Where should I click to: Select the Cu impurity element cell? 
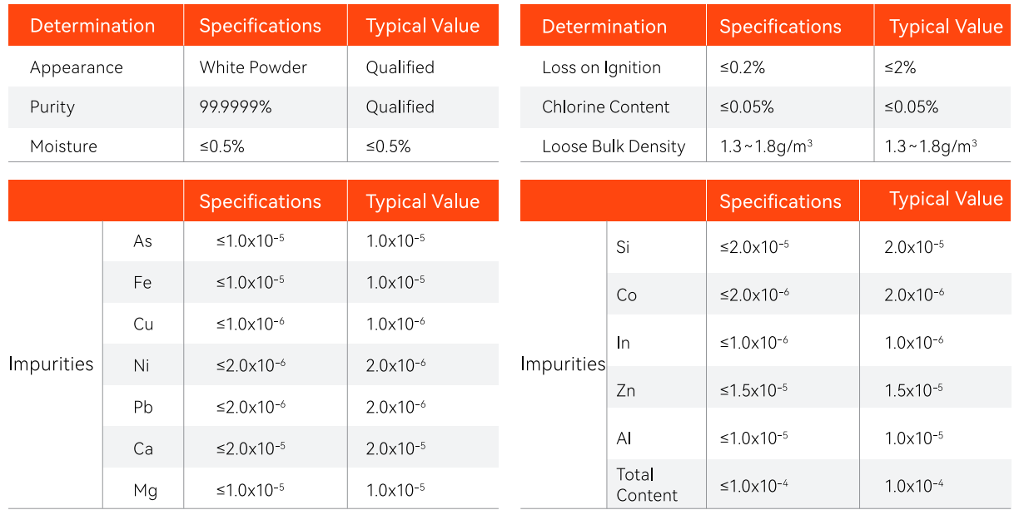(x=143, y=324)
